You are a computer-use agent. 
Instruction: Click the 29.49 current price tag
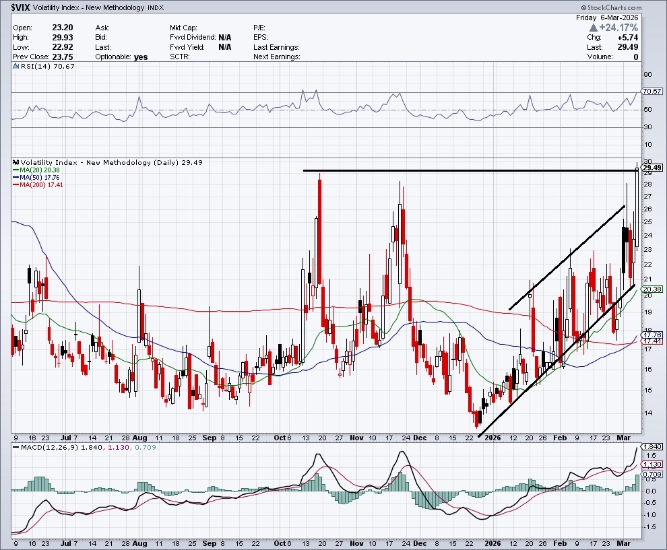[x=653, y=168]
